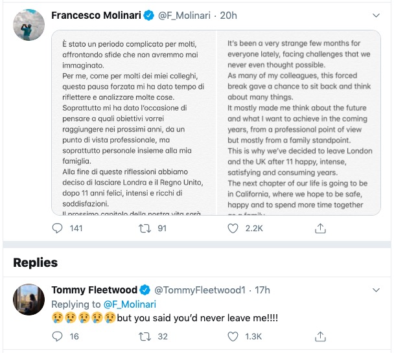Image resolution: width=394 pixels, height=353 pixels.
Task: Share Francesco Molinari's tweet
Action: click(x=320, y=228)
